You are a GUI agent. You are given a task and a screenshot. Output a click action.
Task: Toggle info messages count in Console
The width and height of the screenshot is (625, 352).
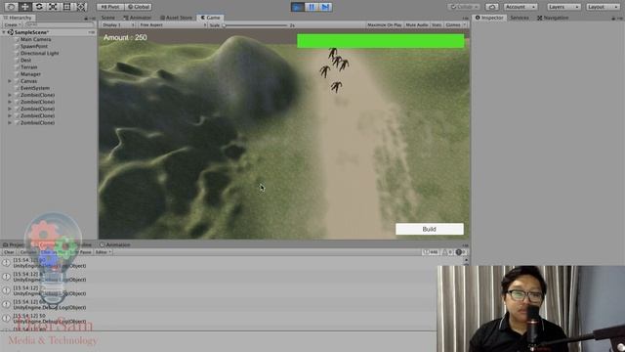[x=431, y=252]
